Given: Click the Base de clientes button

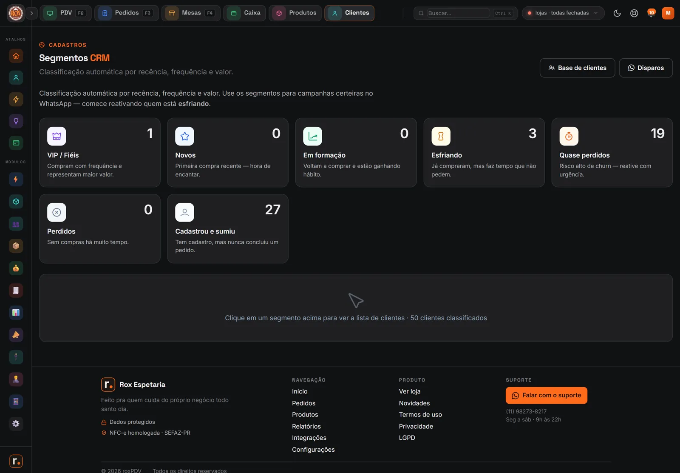Looking at the screenshot, I should [x=577, y=68].
